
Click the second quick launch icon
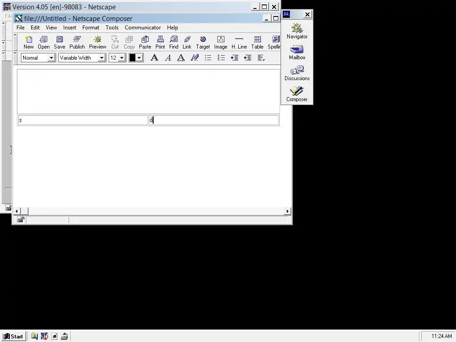(44, 336)
